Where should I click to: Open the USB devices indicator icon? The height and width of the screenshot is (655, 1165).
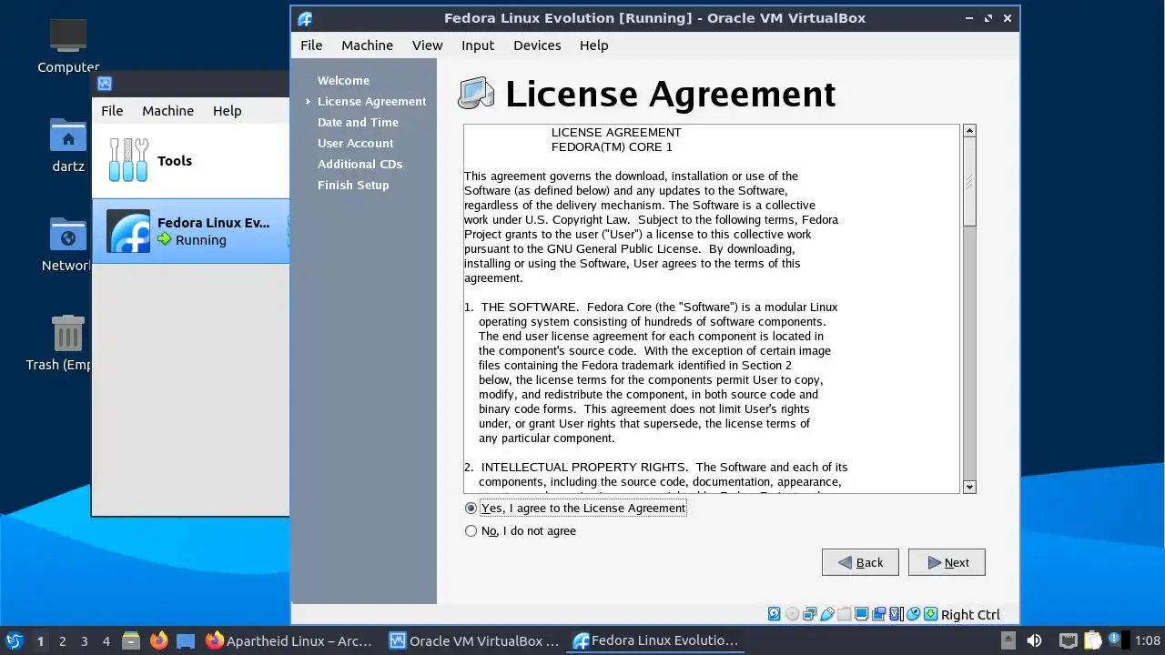tap(827, 614)
